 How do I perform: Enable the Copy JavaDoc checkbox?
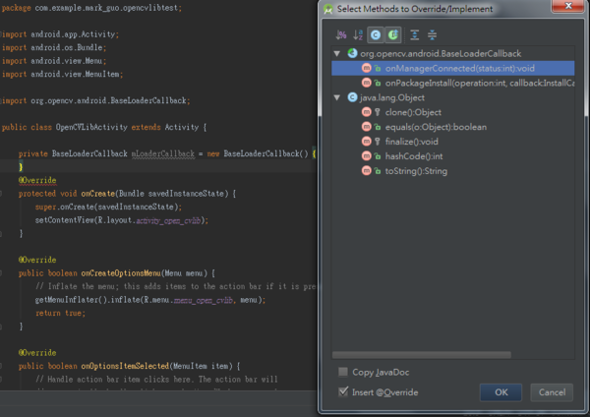(342, 372)
